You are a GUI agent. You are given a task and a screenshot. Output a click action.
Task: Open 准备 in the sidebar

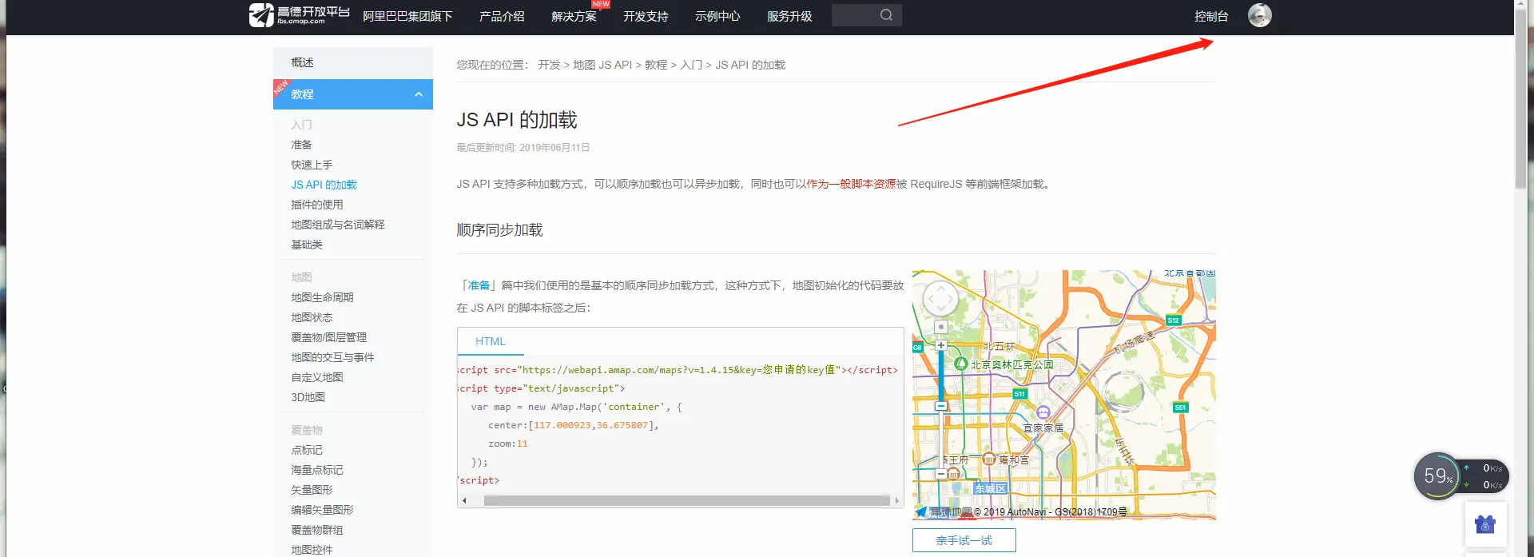point(301,145)
